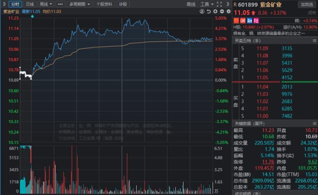Click the 涨停 limit-up price 11.76
Screen dimensions: 318x195
point(268,162)
